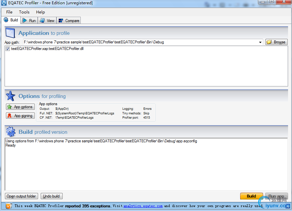Open App signing settings

click(20, 116)
